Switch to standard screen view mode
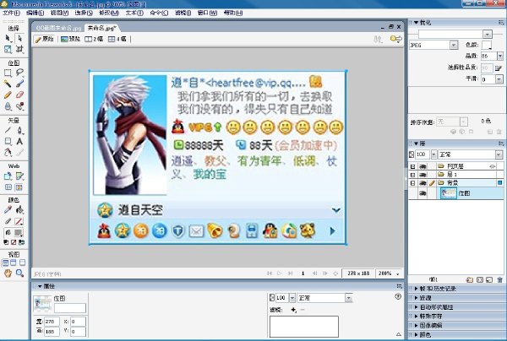This screenshot has width=507, height=341. point(6,263)
